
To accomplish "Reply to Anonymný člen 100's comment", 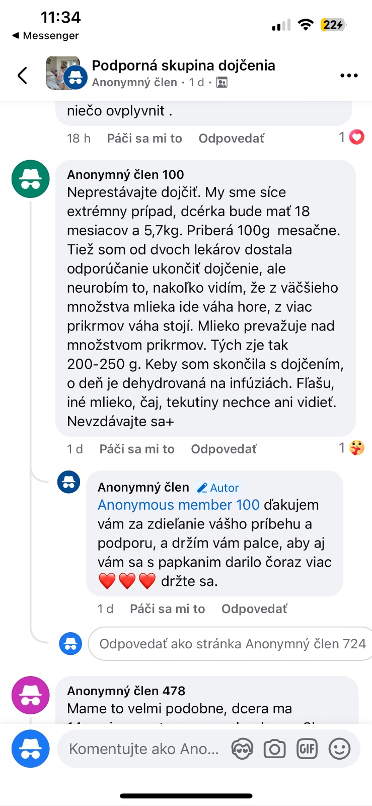I will pyautogui.click(x=224, y=449).
